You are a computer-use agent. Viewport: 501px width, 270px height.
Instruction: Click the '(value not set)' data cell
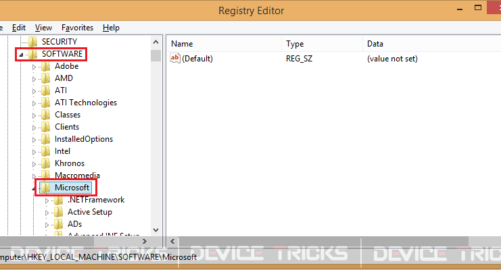(392, 59)
